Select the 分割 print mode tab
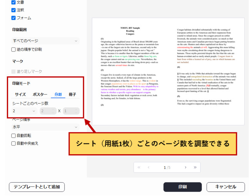Viewport: 250px width, 196px height. tap(58, 94)
